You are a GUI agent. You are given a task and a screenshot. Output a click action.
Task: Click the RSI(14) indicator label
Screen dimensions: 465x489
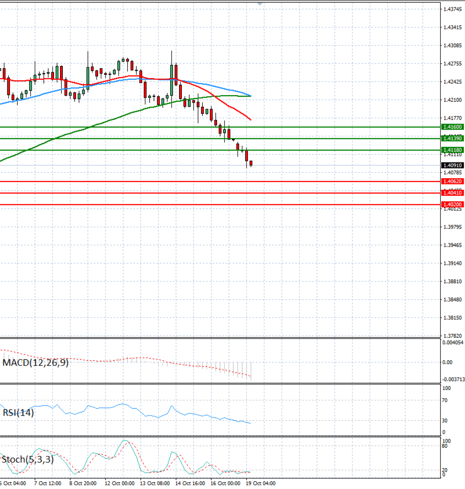tap(18, 412)
